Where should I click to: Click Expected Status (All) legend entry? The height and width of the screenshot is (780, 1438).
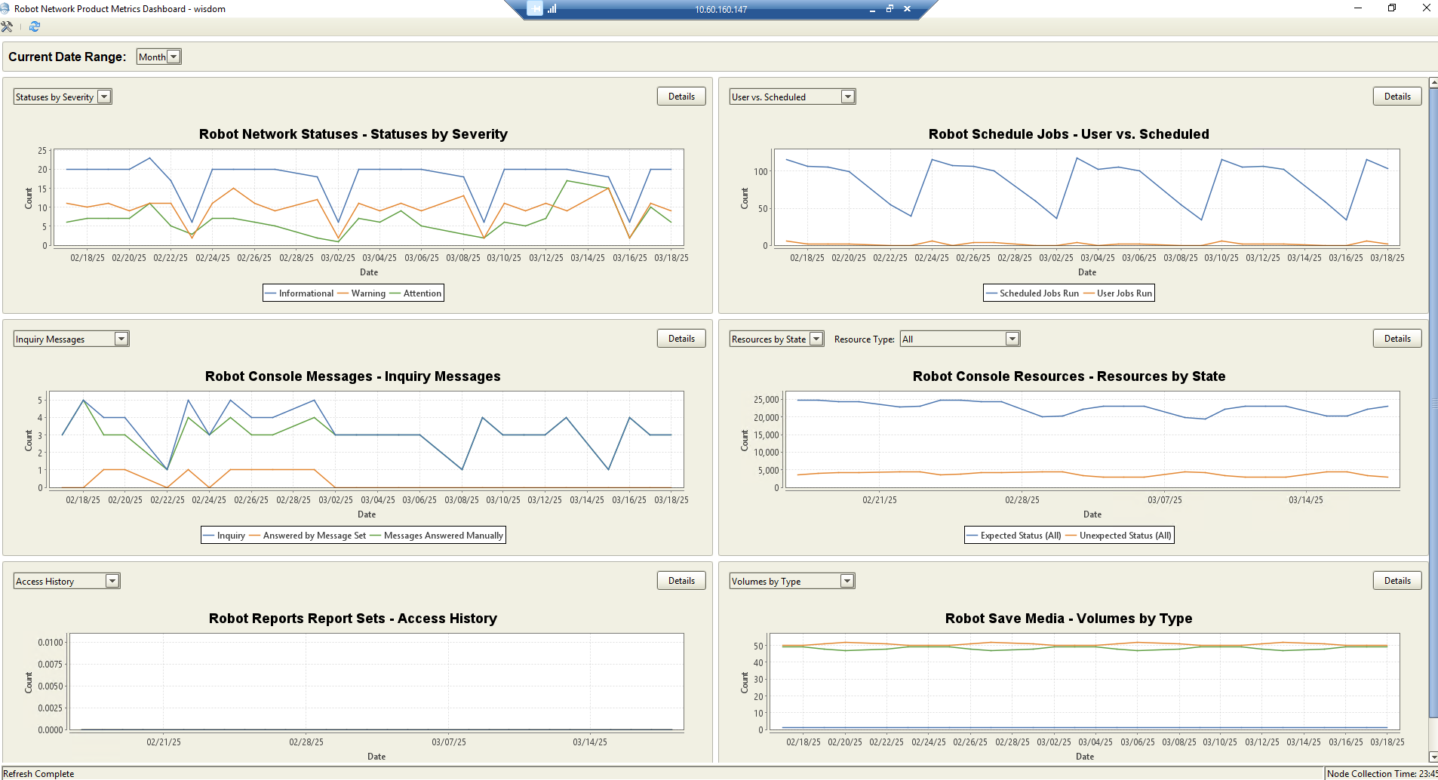point(1014,536)
